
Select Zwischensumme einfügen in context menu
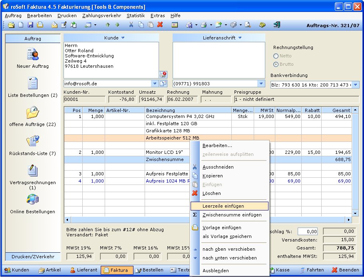[232, 215]
